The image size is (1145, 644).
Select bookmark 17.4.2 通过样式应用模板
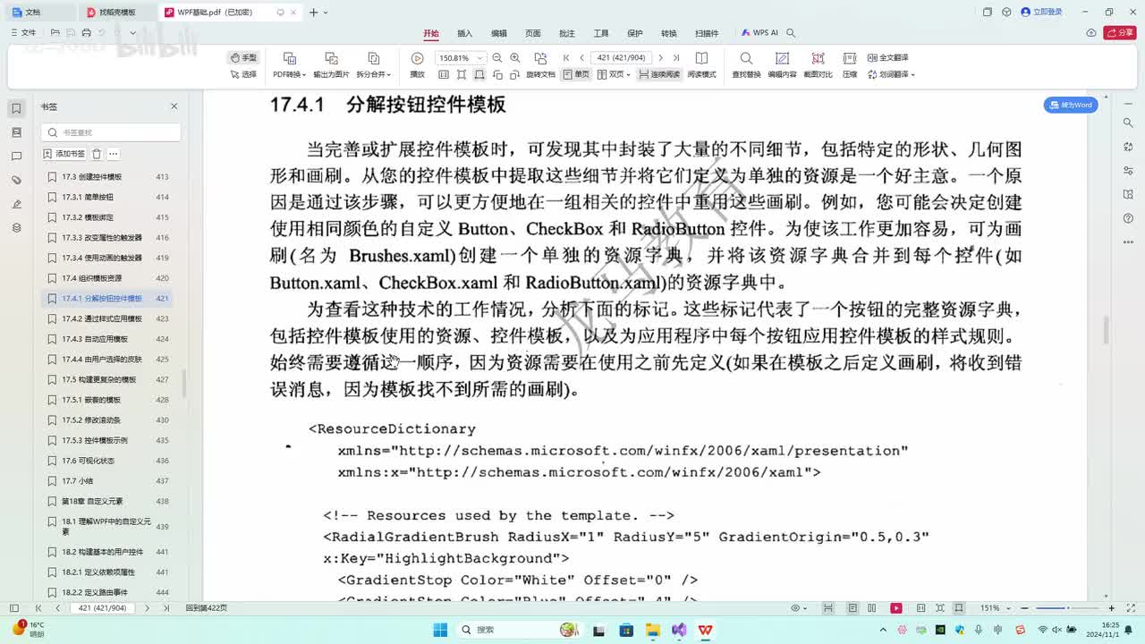(x=109, y=318)
